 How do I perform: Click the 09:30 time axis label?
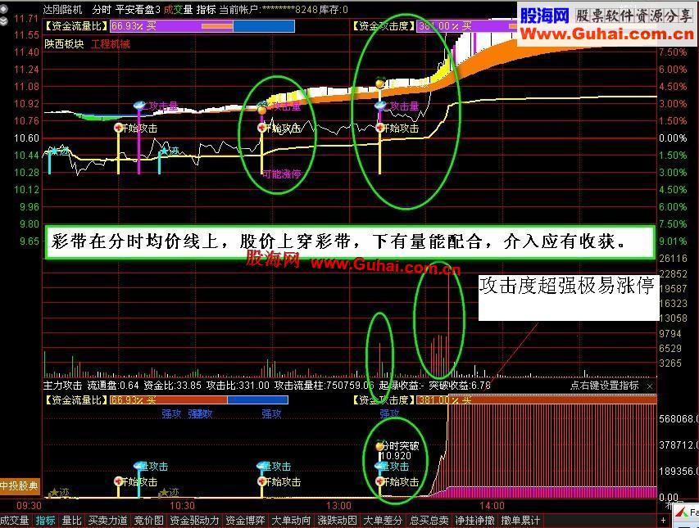click(x=29, y=506)
